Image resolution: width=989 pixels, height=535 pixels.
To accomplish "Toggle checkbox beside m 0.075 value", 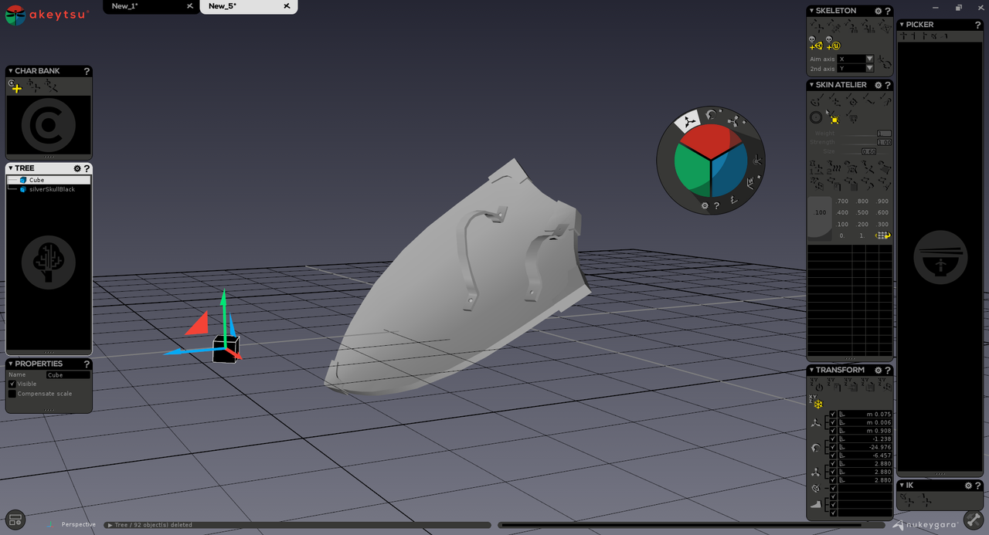I will pyautogui.click(x=833, y=415).
